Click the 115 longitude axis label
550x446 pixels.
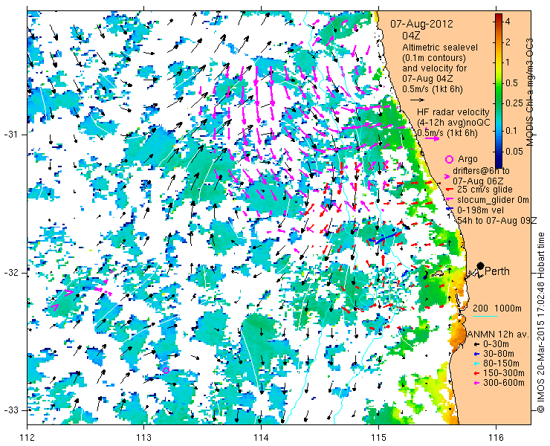tap(378, 438)
